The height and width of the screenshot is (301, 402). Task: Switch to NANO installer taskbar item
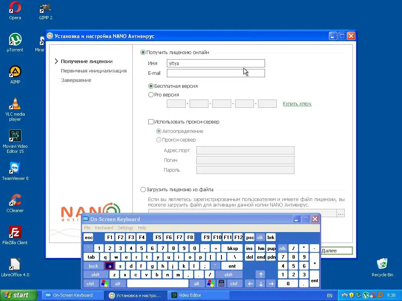coord(135,296)
